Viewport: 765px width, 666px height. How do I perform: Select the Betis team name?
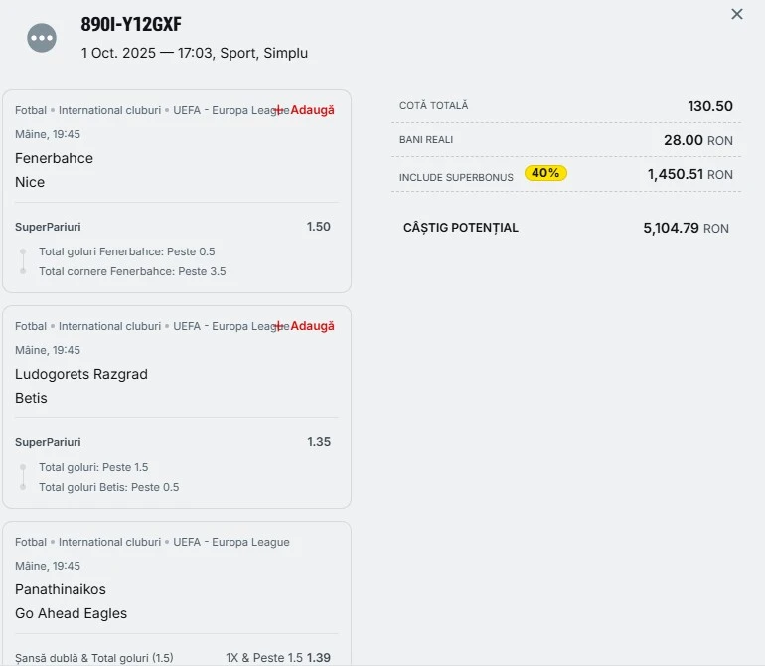click(31, 398)
